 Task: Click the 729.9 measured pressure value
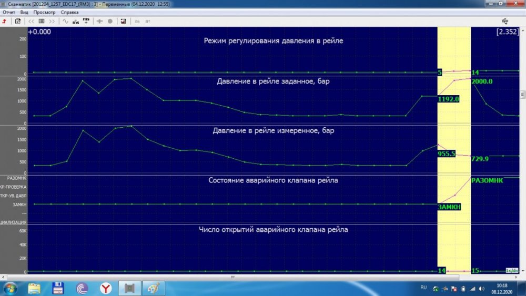tap(480, 159)
